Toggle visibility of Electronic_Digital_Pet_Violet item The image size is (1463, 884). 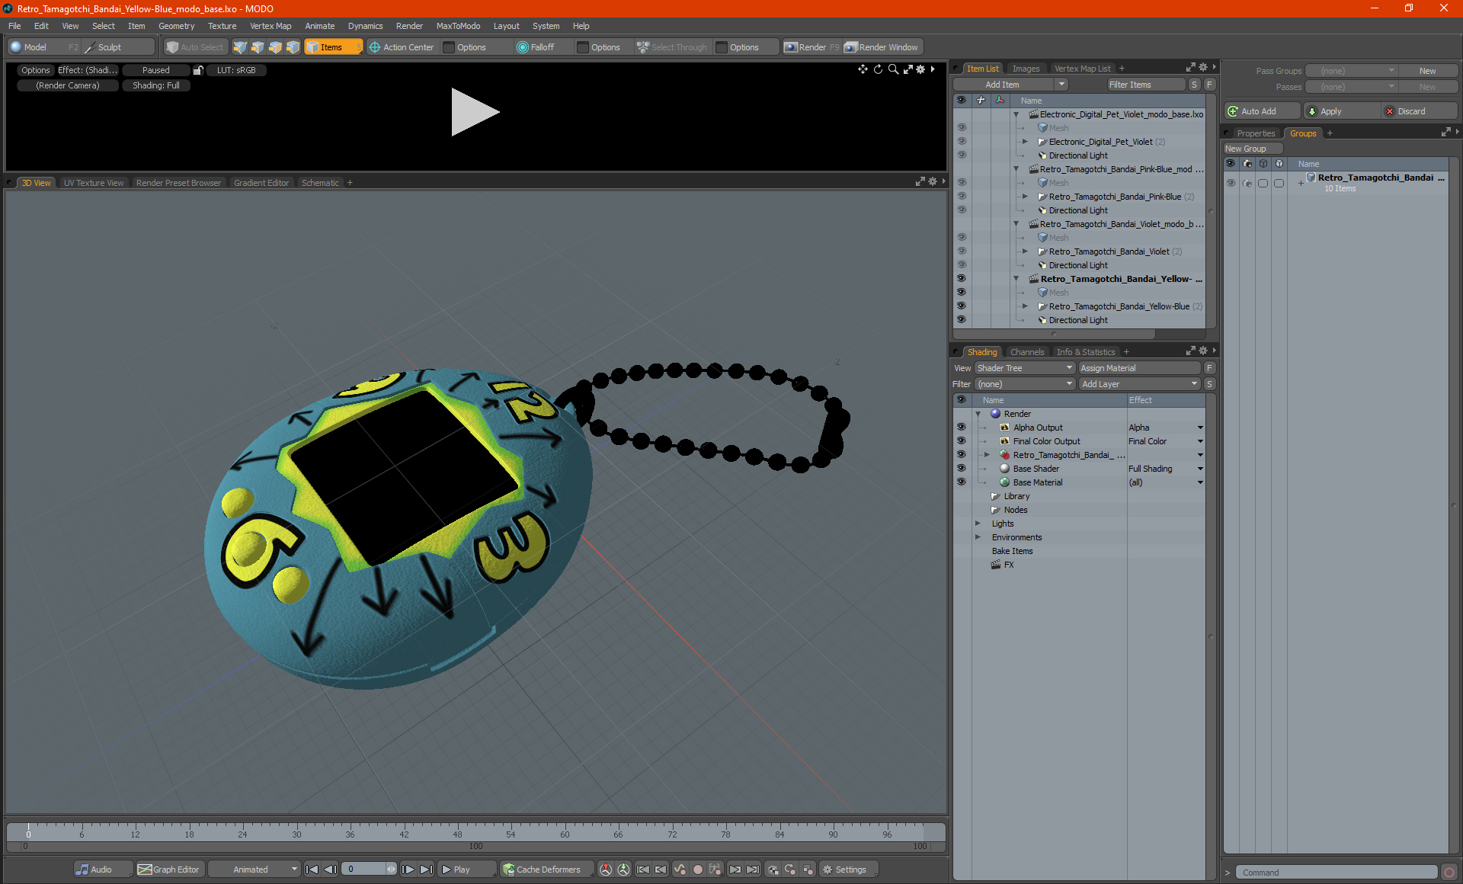point(962,142)
